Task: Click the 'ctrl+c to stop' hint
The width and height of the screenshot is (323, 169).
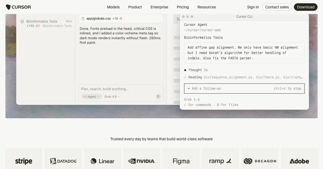Action: 287,89
